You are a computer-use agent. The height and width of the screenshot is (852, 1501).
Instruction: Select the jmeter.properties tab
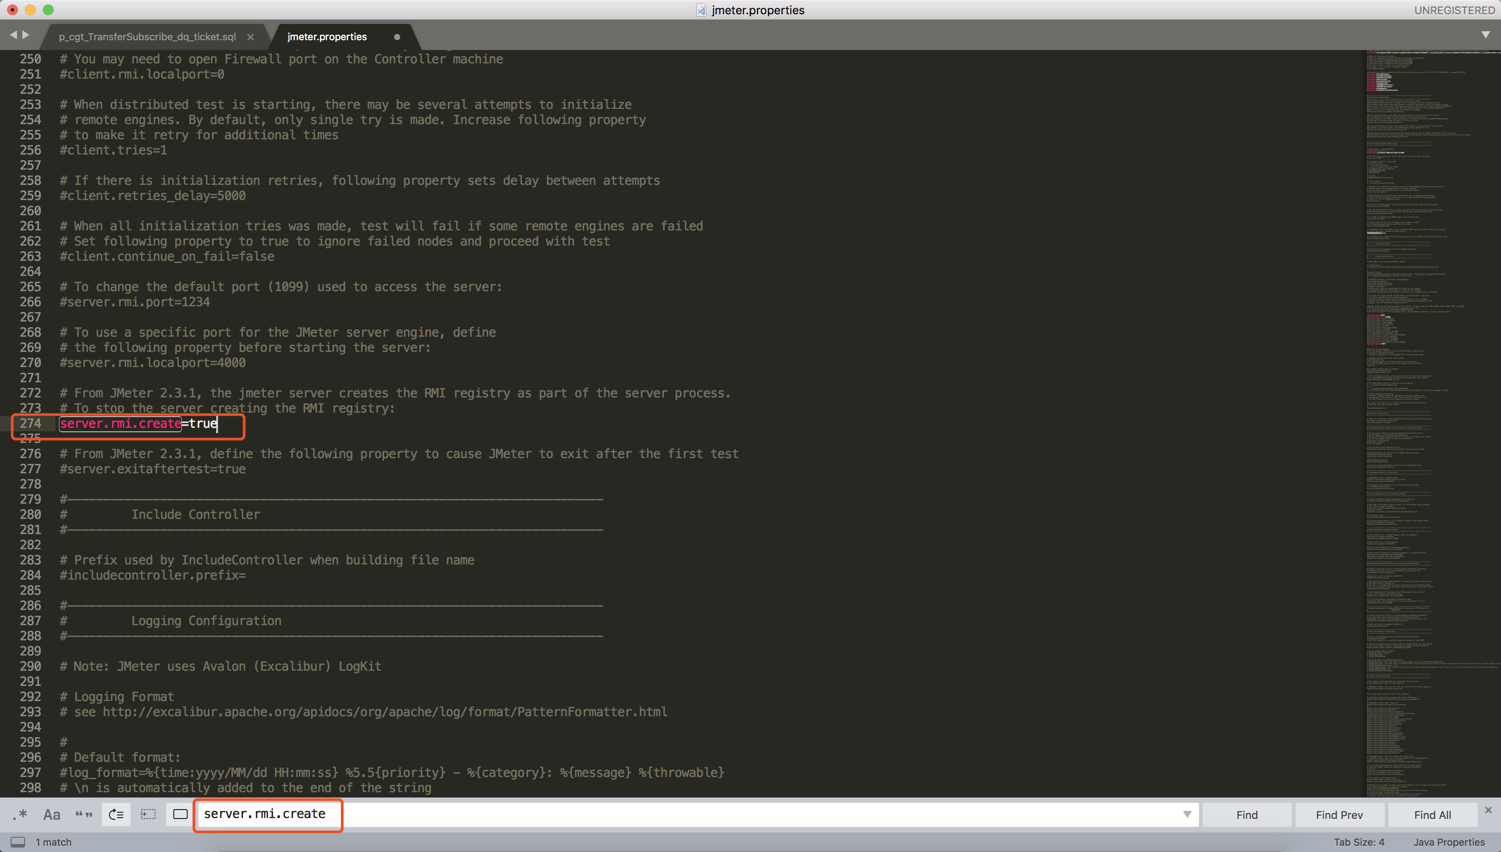(327, 36)
